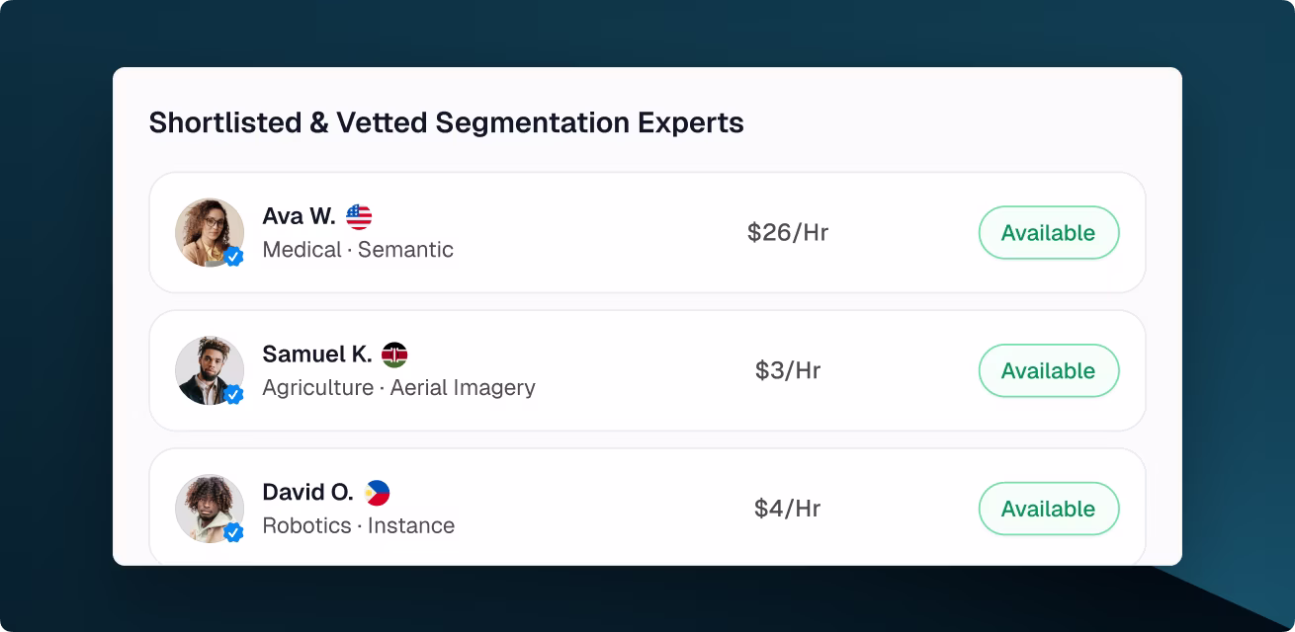
Task: Click the Shortlisted & Vetted Segmentation Experts heading
Action: tap(446, 122)
